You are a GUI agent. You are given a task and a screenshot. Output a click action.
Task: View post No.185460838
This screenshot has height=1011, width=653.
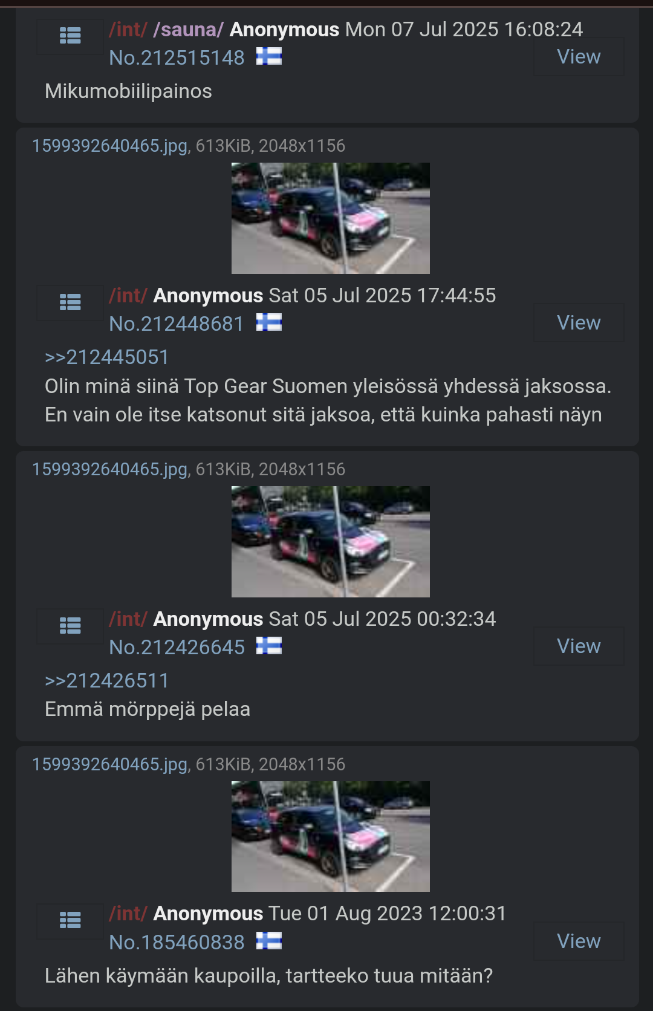click(x=579, y=941)
